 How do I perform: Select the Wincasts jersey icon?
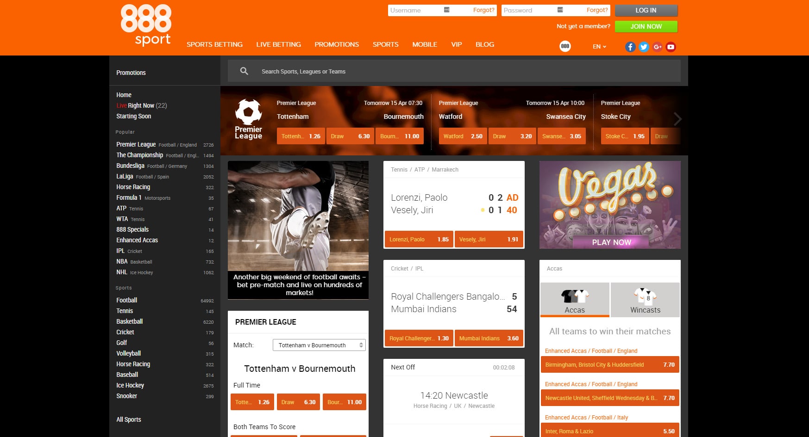pyautogui.click(x=645, y=295)
